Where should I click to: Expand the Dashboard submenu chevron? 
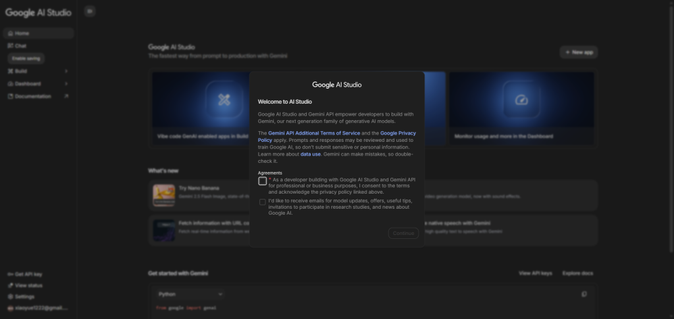pyautogui.click(x=66, y=84)
